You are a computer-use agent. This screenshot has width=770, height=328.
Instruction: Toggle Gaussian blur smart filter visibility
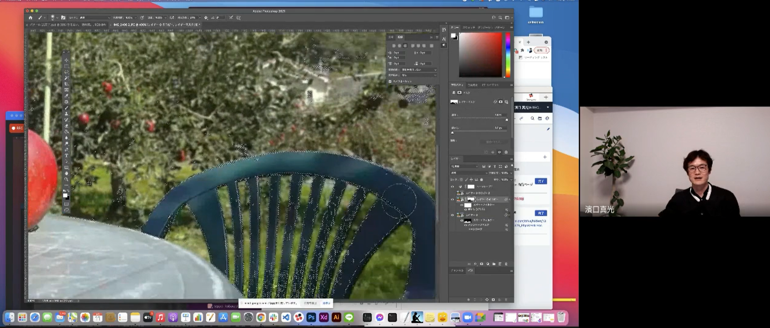tap(465, 209)
